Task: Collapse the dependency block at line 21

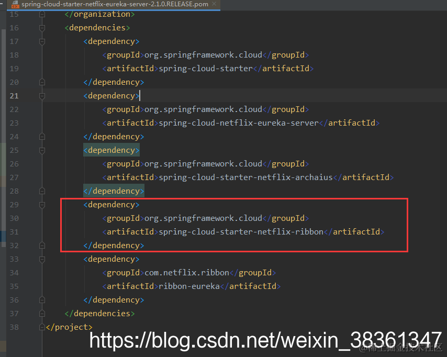Action: point(42,96)
